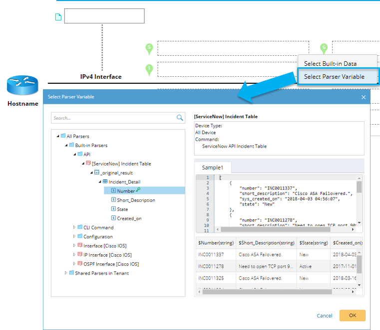Click the string icon of Short_Description
The image size is (380, 330).
(x=113, y=199)
